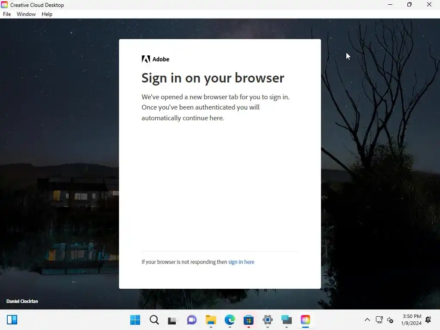Open the Help menu
Screen dimensions: 440x330
(47, 14)
